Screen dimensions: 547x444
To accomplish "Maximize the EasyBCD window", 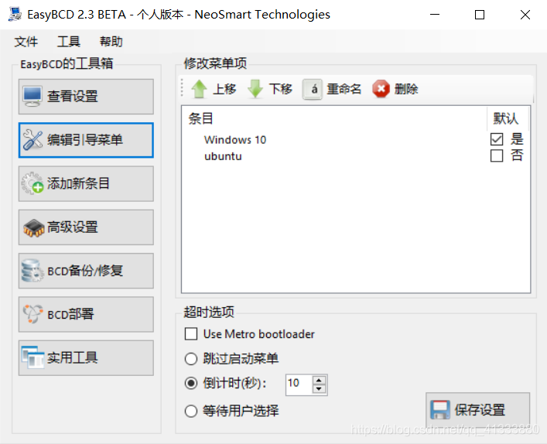I will click(480, 15).
